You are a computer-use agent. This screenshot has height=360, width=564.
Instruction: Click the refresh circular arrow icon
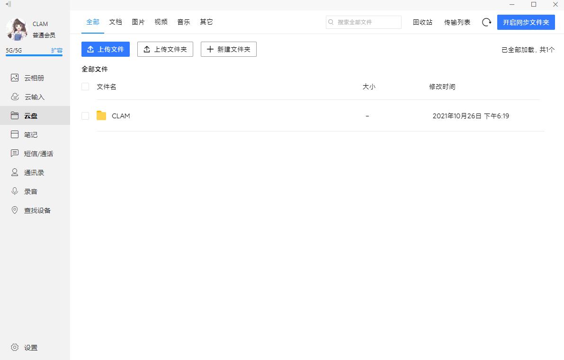tap(486, 22)
